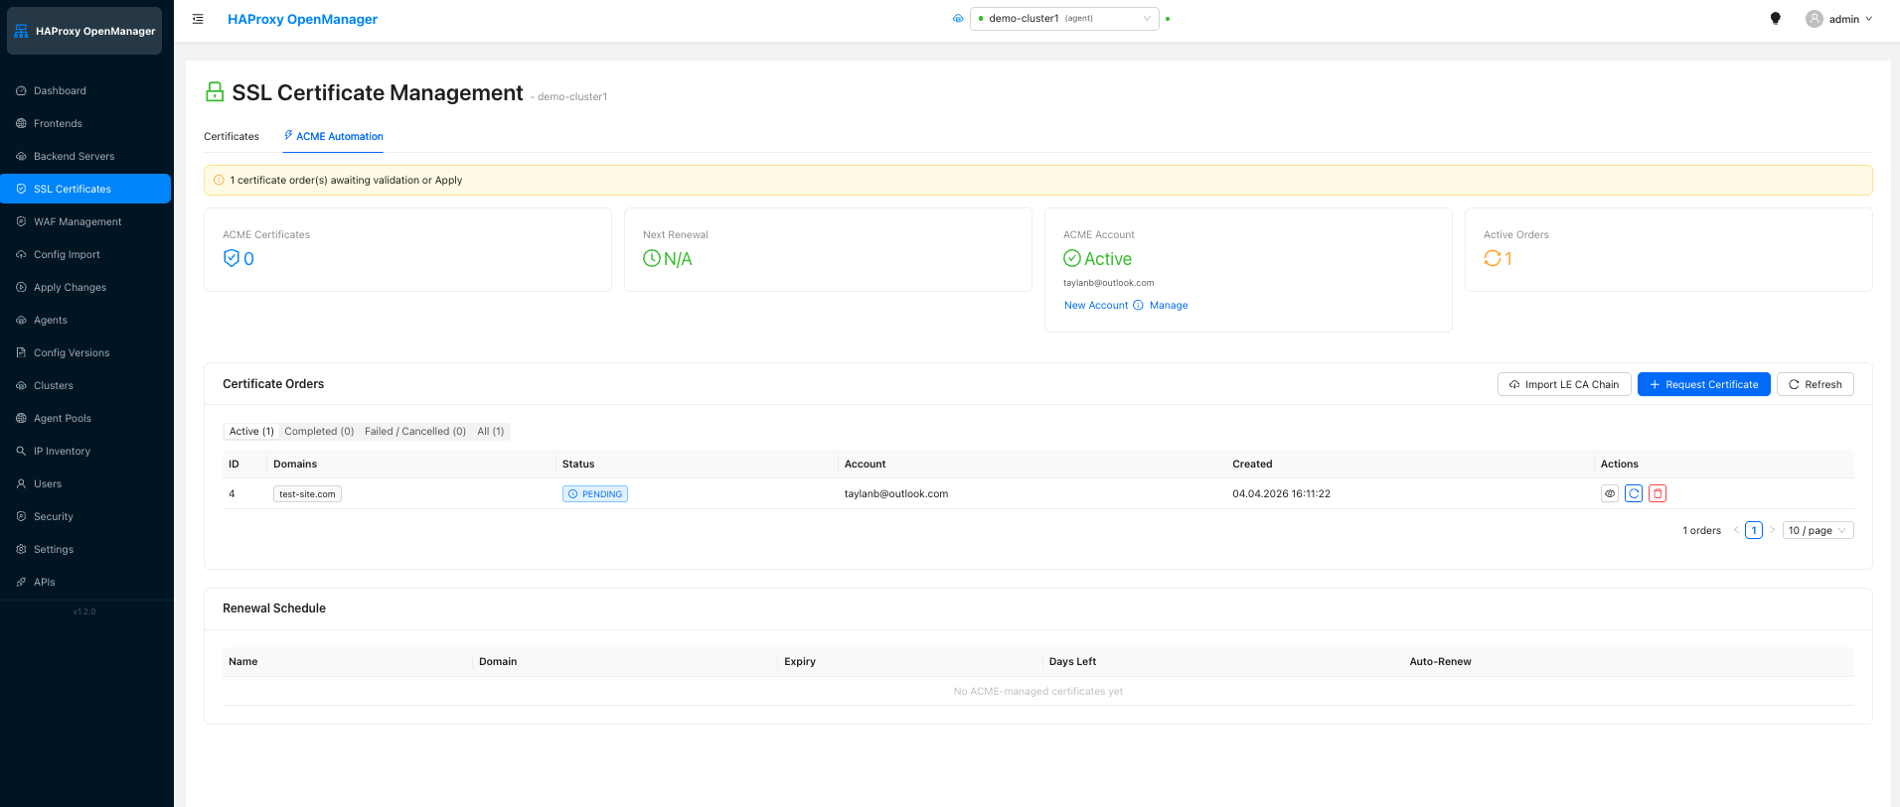Viewport: 1900px width, 807px height.
Task: Filter orders by Completed (0)
Action: click(319, 431)
